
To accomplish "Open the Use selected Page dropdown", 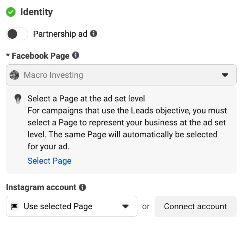I will tap(68, 206).
